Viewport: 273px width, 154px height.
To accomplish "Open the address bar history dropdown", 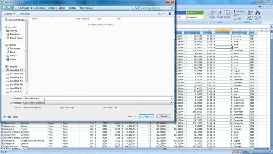I will coord(132,8).
